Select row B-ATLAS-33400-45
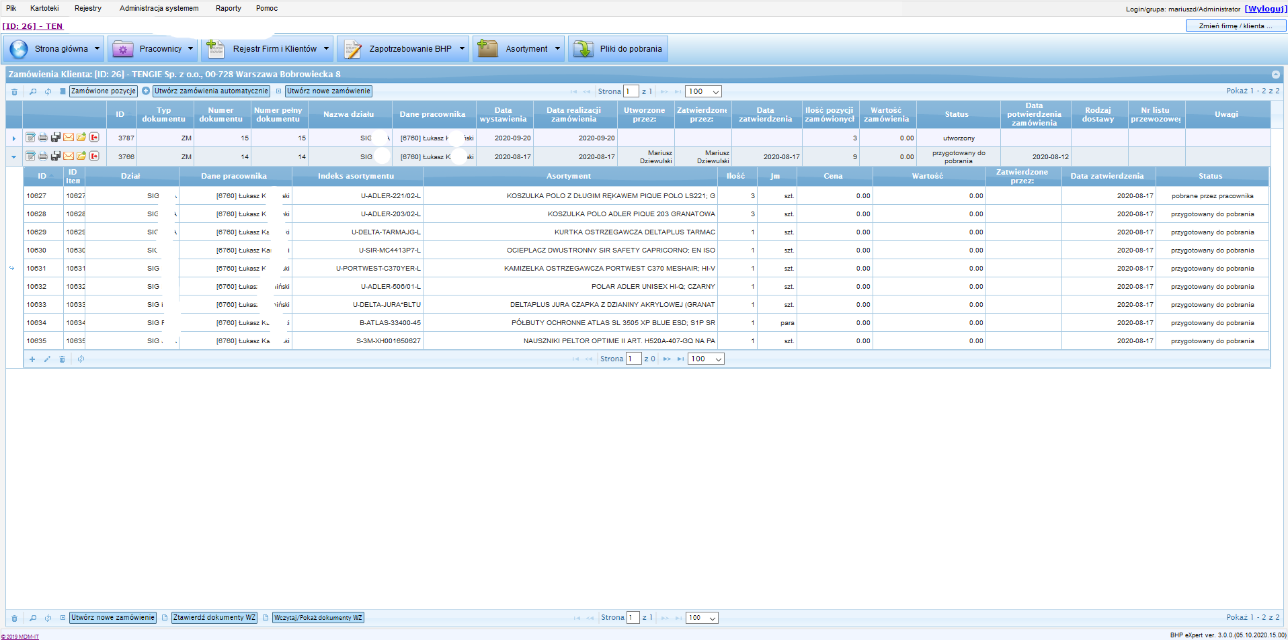The height and width of the screenshot is (640, 1288). pos(646,323)
